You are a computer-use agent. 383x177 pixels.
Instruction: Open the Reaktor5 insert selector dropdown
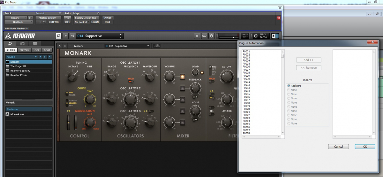(x=19, y=22)
